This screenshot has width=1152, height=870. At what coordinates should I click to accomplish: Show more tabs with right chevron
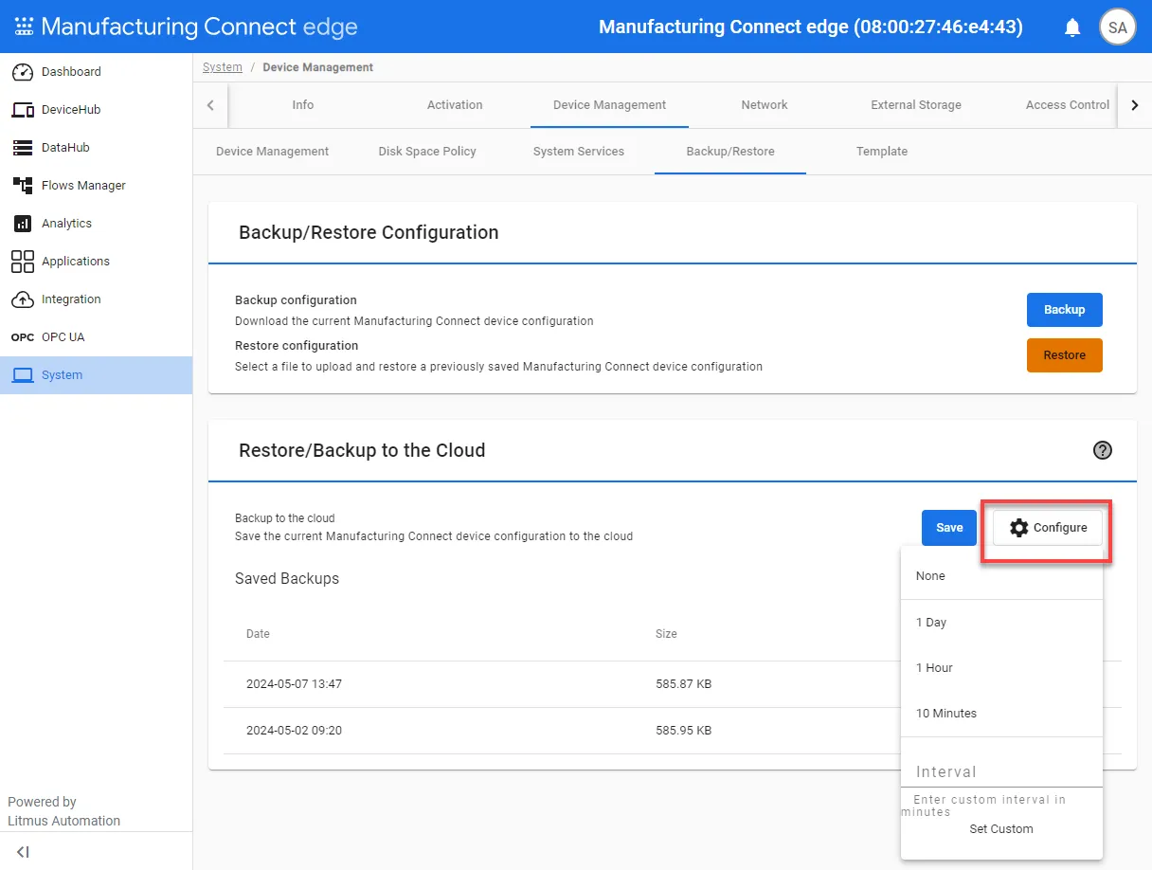click(x=1135, y=105)
